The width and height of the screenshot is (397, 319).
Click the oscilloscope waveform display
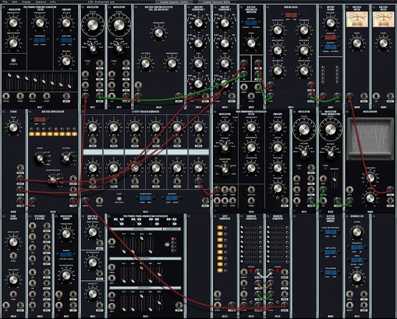(370, 137)
